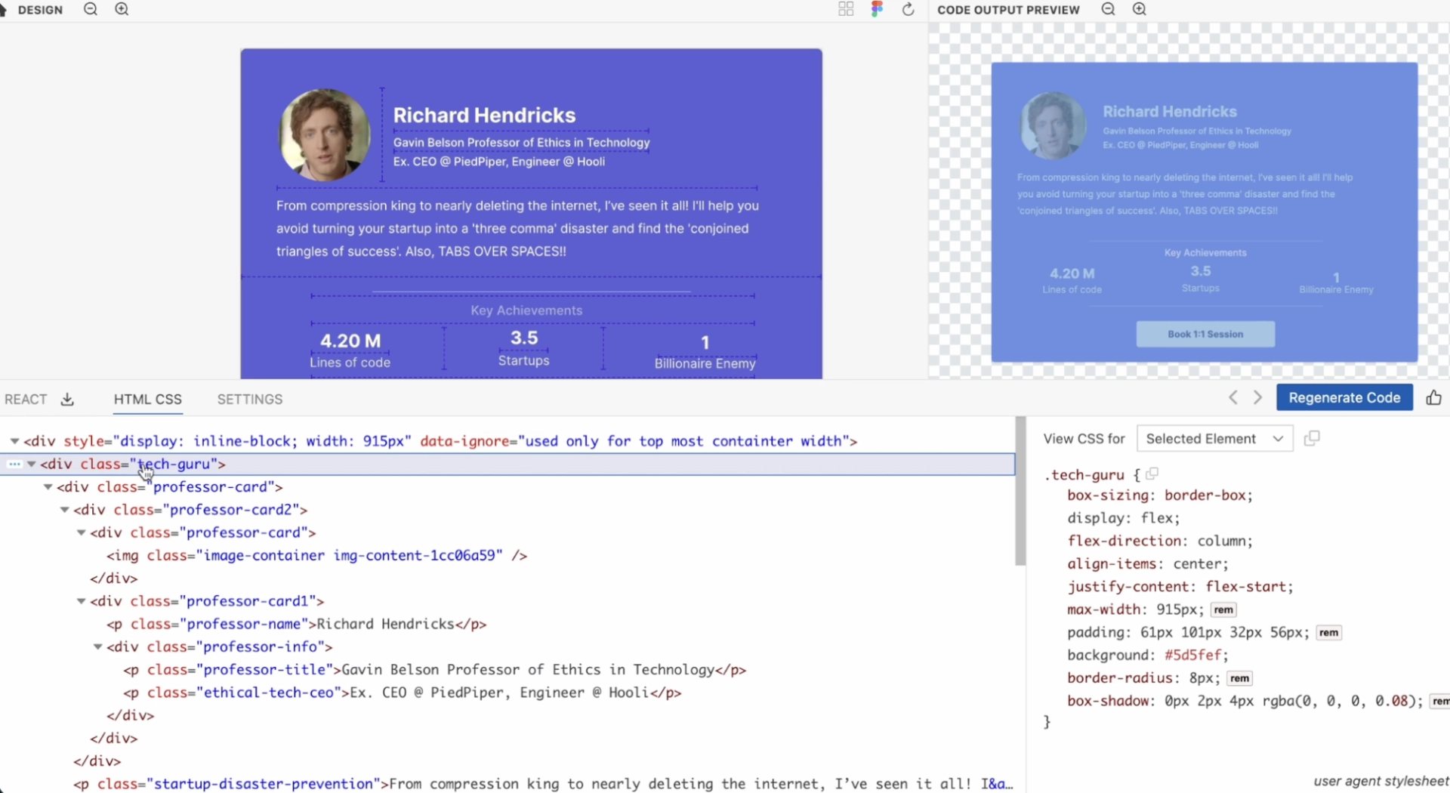Zoom in the Code Output Preview
Image resolution: width=1450 pixels, height=793 pixels.
(x=1140, y=10)
